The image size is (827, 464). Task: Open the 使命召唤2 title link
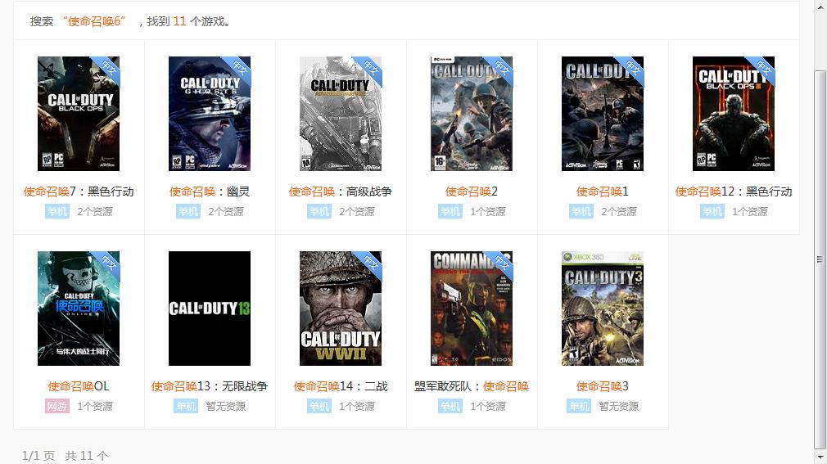click(472, 191)
